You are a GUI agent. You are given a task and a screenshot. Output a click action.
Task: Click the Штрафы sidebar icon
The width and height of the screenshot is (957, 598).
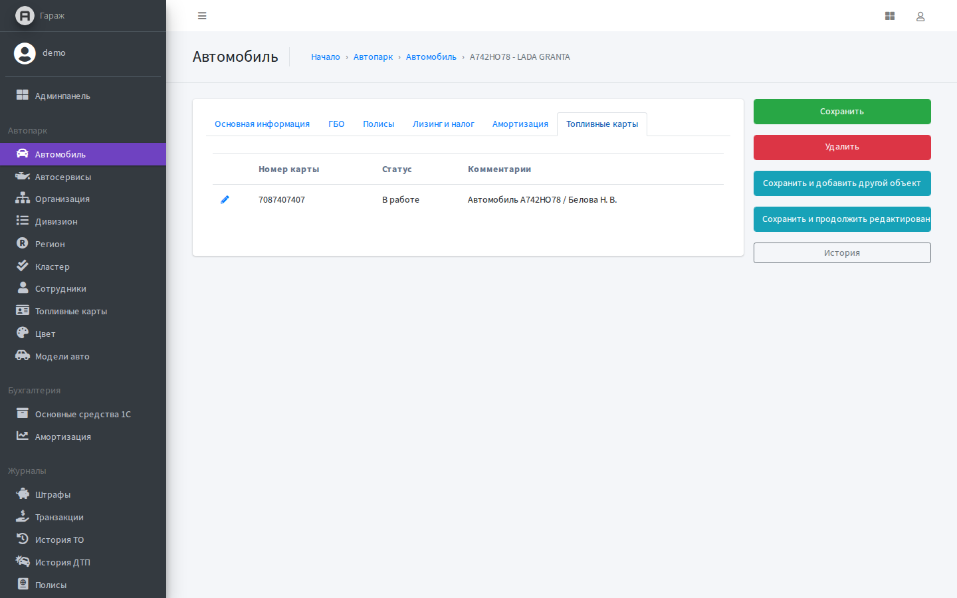[23, 494]
